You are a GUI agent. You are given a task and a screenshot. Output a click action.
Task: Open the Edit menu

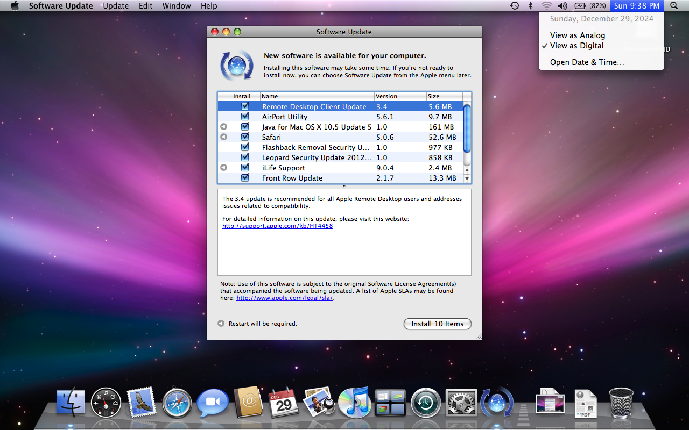pyautogui.click(x=145, y=6)
